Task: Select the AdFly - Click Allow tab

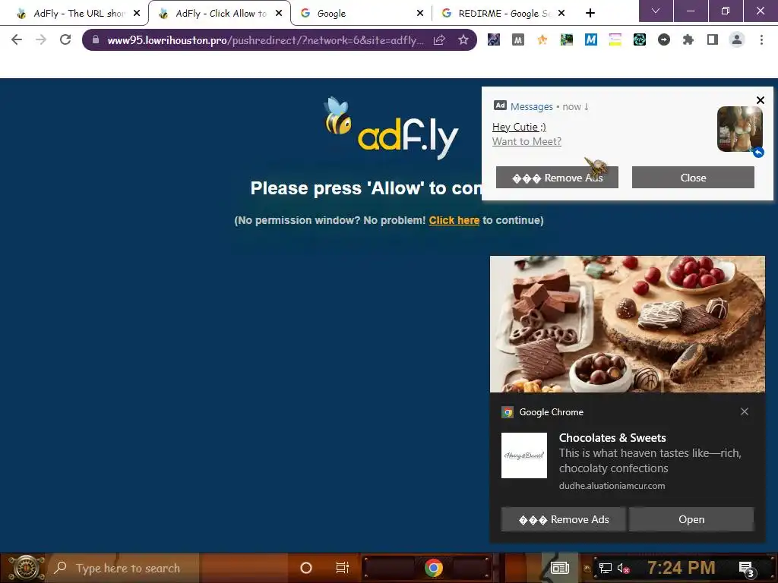Action: [218, 14]
